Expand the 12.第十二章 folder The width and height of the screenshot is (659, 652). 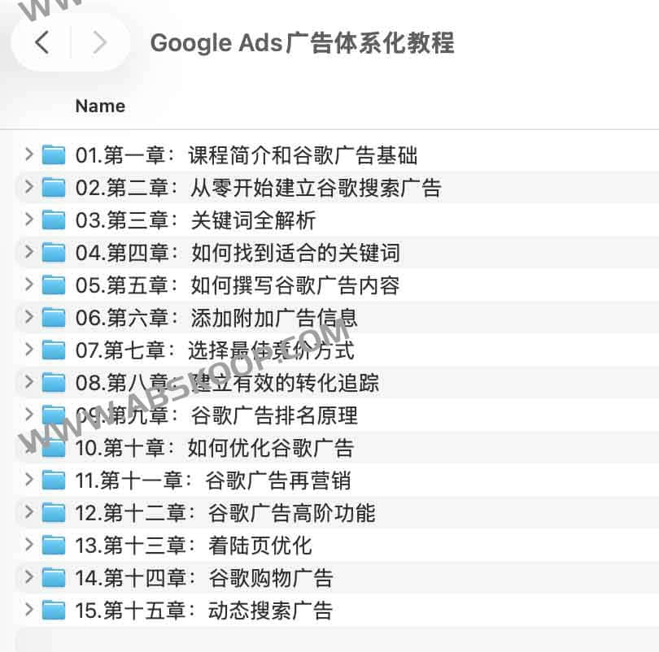coord(28,512)
